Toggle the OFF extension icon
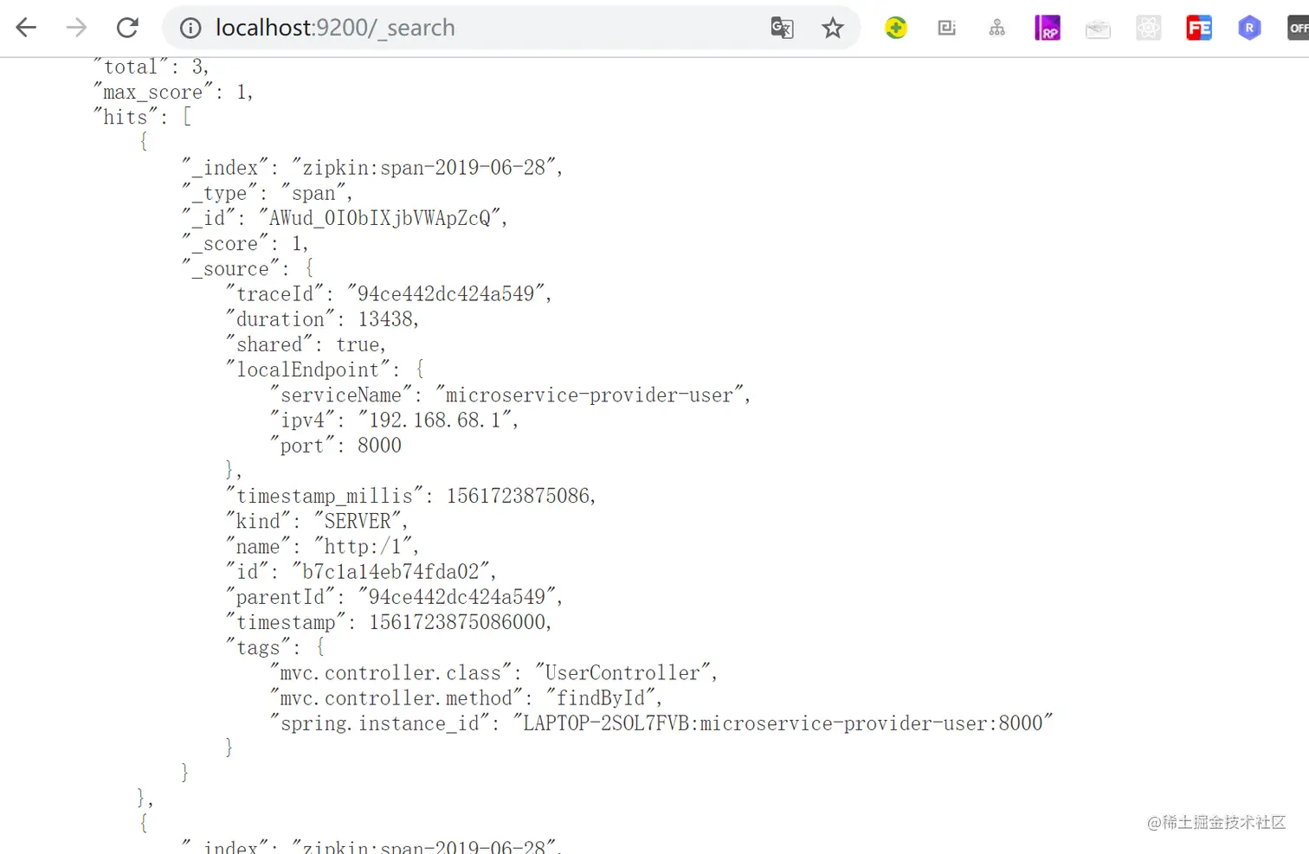Screen dimensions: 1309x854 click(1298, 28)
